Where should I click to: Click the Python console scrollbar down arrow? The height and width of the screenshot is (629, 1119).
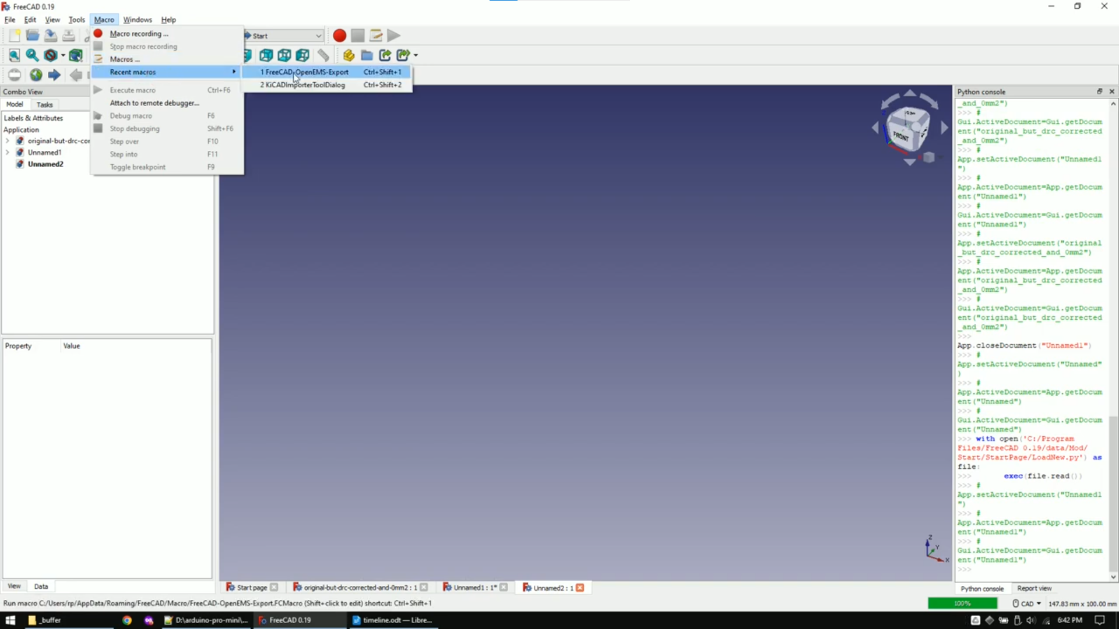(1113, 577)
